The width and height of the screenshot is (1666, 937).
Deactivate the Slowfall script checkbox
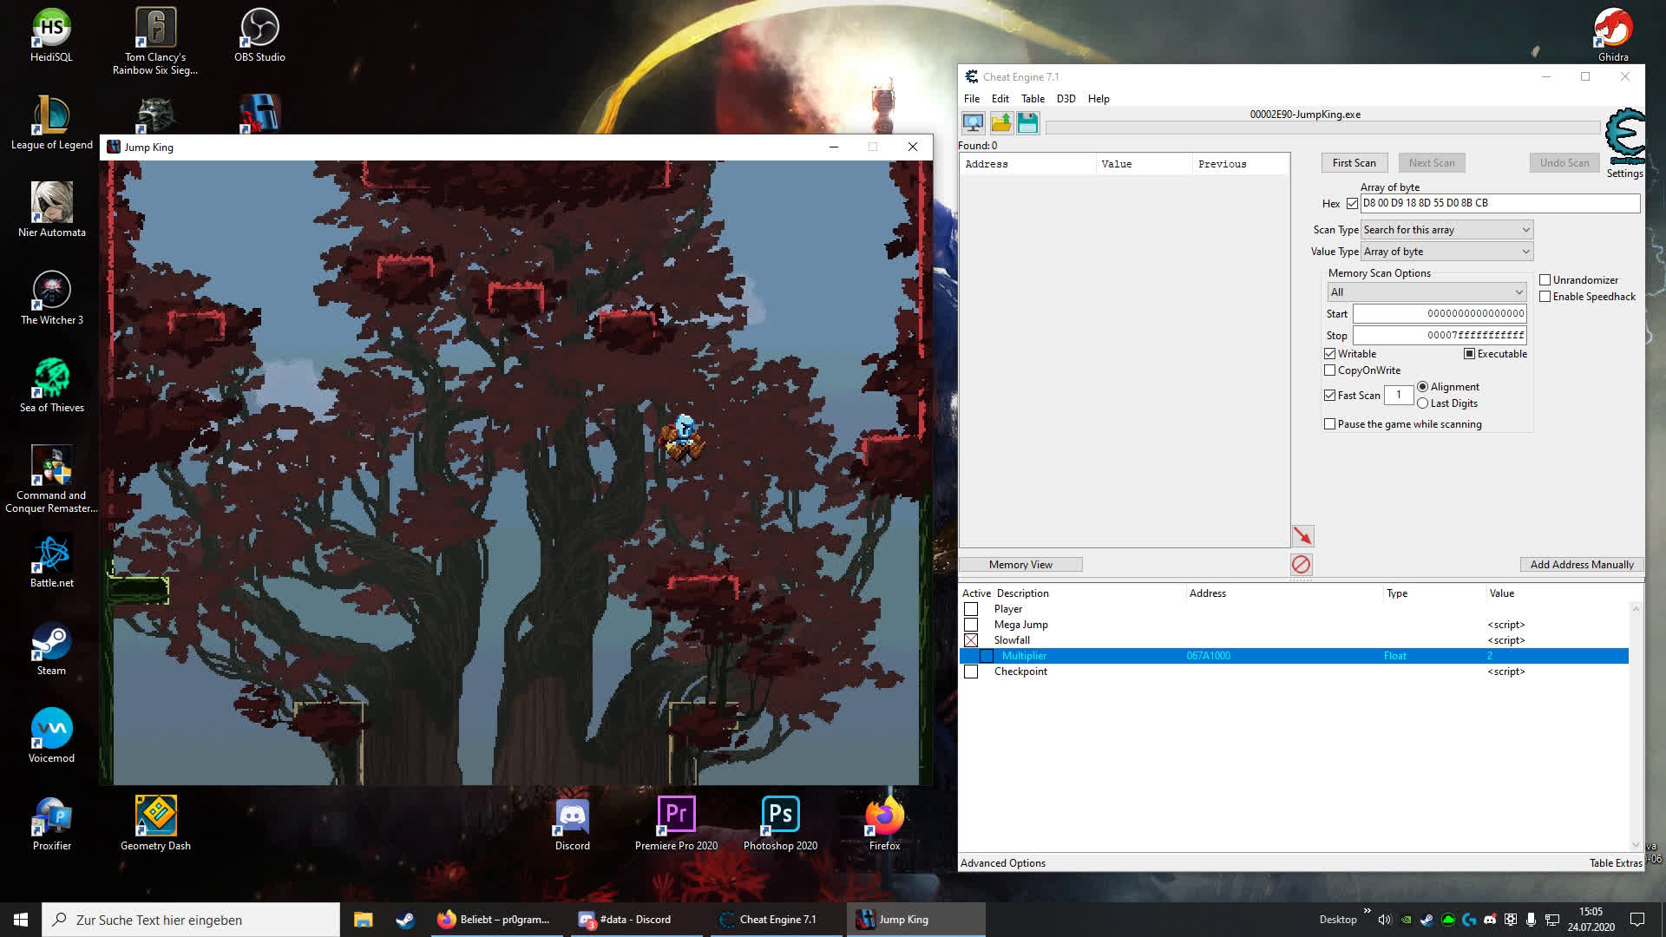click(x=971, y=640)
